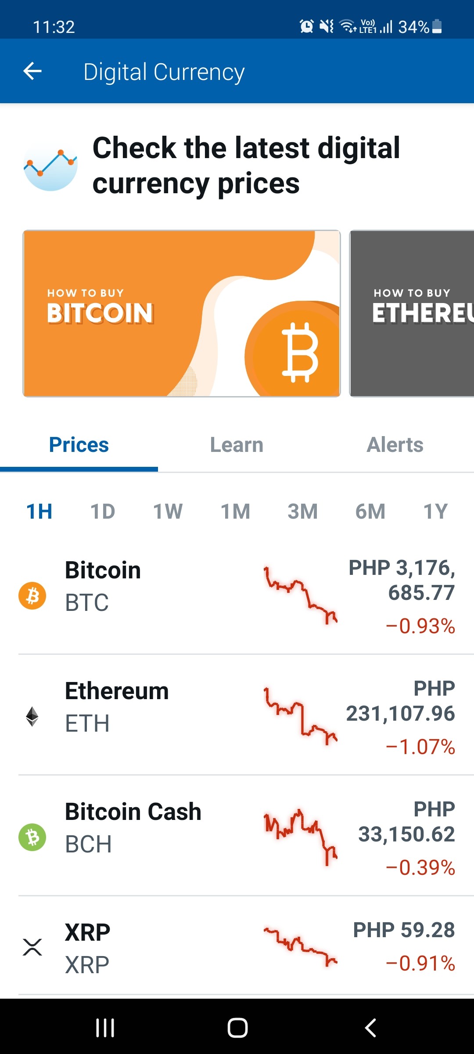Select the Prices tab
Screen dimensions: 474x1054
(x=79, y=445)
